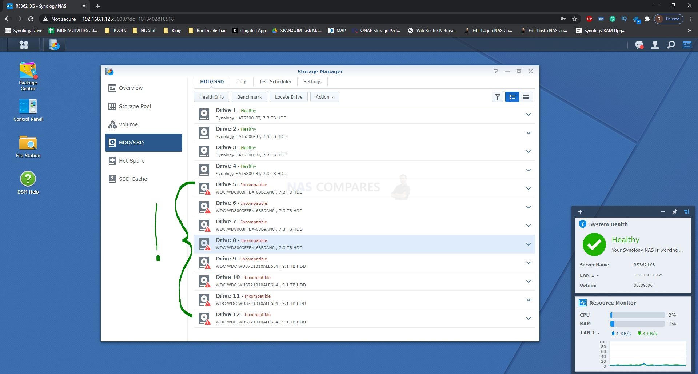Click the Locate Drive button
The height and width of the screenshot is (374, 698).
pyautogui.click(x=288, y=97)
